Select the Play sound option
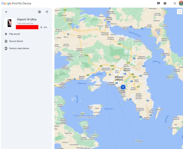The width and height of the screenshot is (183, 149). pyautogui.click(x=14, y=34)
